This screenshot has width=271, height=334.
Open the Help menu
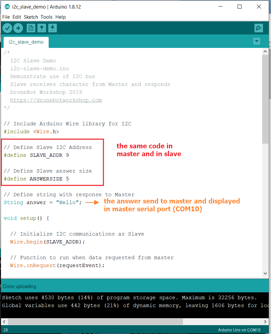[61, 17]
